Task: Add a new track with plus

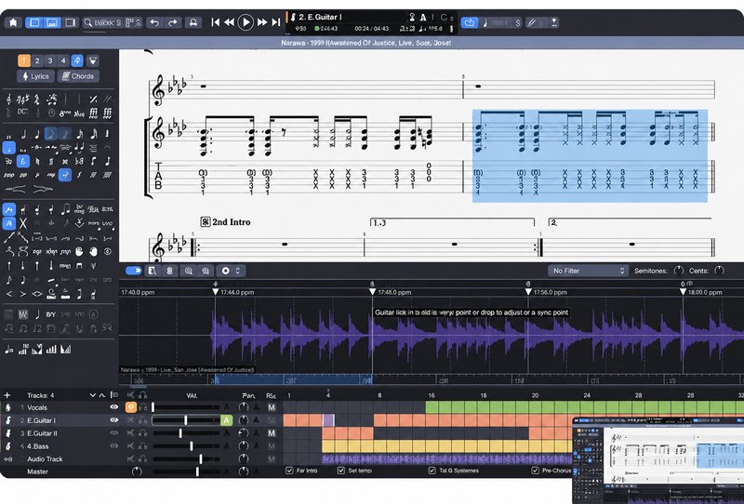Action: (7, 395)
